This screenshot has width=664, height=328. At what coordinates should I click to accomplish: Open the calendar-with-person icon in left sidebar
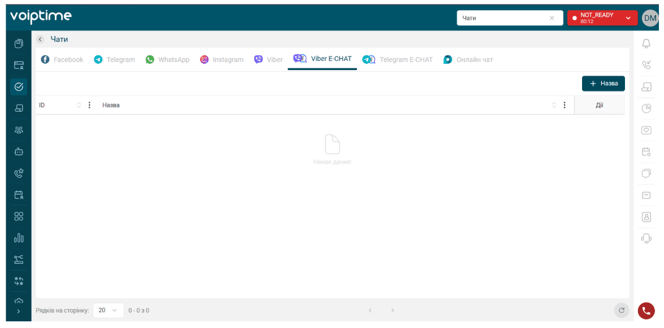[x=19, y=195]
